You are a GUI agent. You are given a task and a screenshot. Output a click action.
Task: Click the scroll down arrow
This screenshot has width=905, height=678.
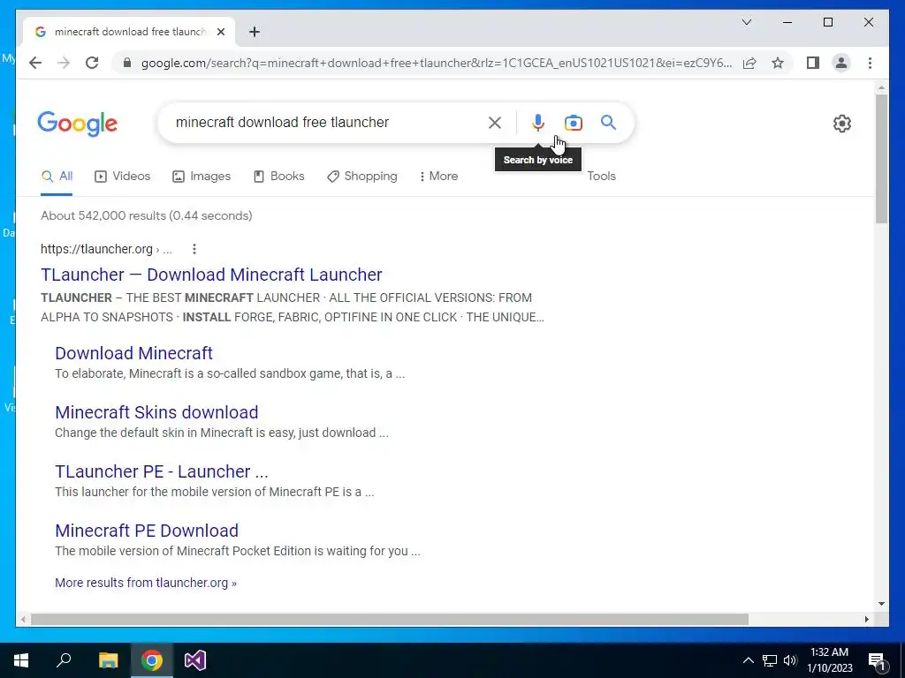coord(881,604)
